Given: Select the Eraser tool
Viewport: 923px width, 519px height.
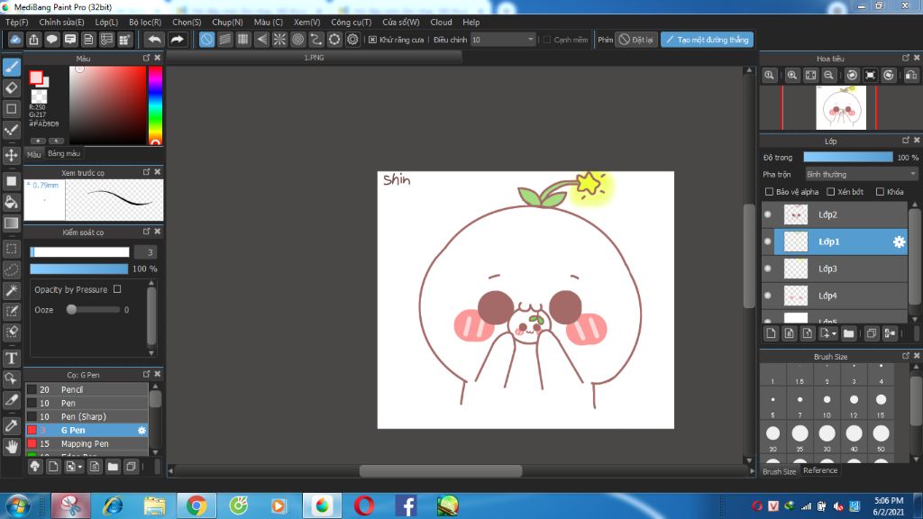Looking at the screenshot, I should (x=12, y=87).
